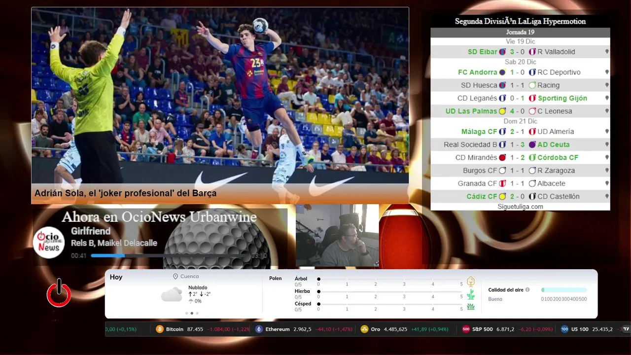Click Málaga CF team name

click(479, 132)
